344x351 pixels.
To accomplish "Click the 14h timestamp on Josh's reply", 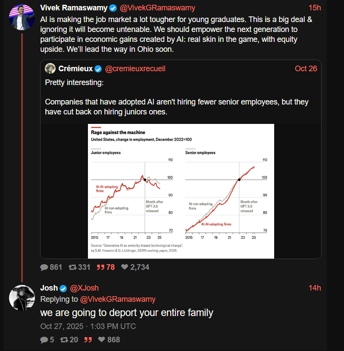I will click(315, 288).
